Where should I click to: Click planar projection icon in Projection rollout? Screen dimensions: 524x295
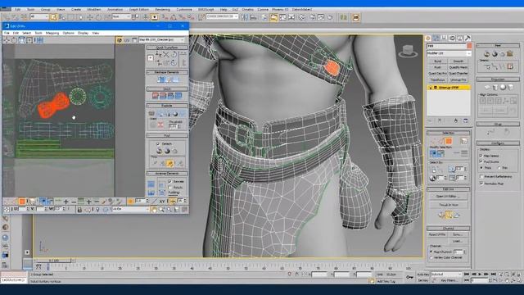coord(488,87)
